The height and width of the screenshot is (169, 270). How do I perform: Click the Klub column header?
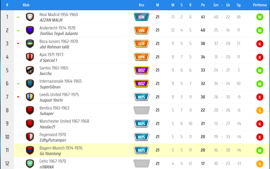26,5
